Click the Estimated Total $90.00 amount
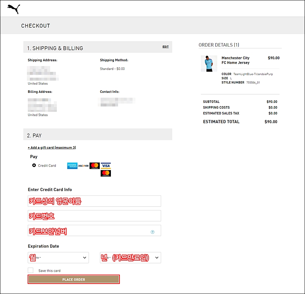Image resolution: width=305 pixels, height=294 pixels. [271, 122]
